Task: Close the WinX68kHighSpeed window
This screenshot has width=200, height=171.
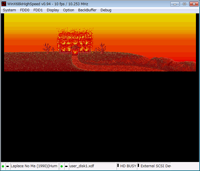Action: click(194, 4)
